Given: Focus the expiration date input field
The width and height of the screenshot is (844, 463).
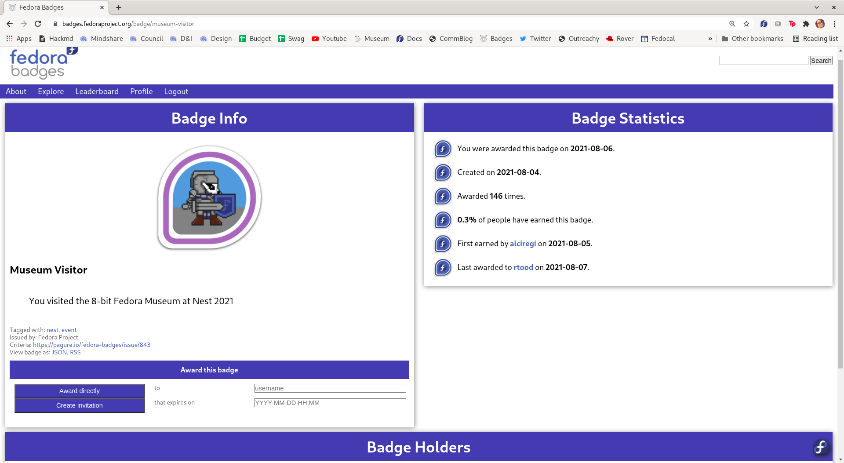Looking at the screenshot, I should click(x=330, y=403).
